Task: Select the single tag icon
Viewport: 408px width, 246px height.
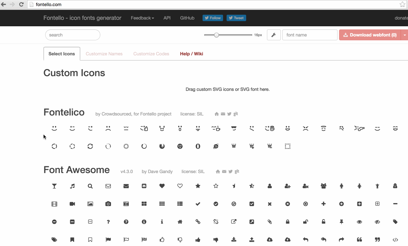Action: (x=396, y=222)
